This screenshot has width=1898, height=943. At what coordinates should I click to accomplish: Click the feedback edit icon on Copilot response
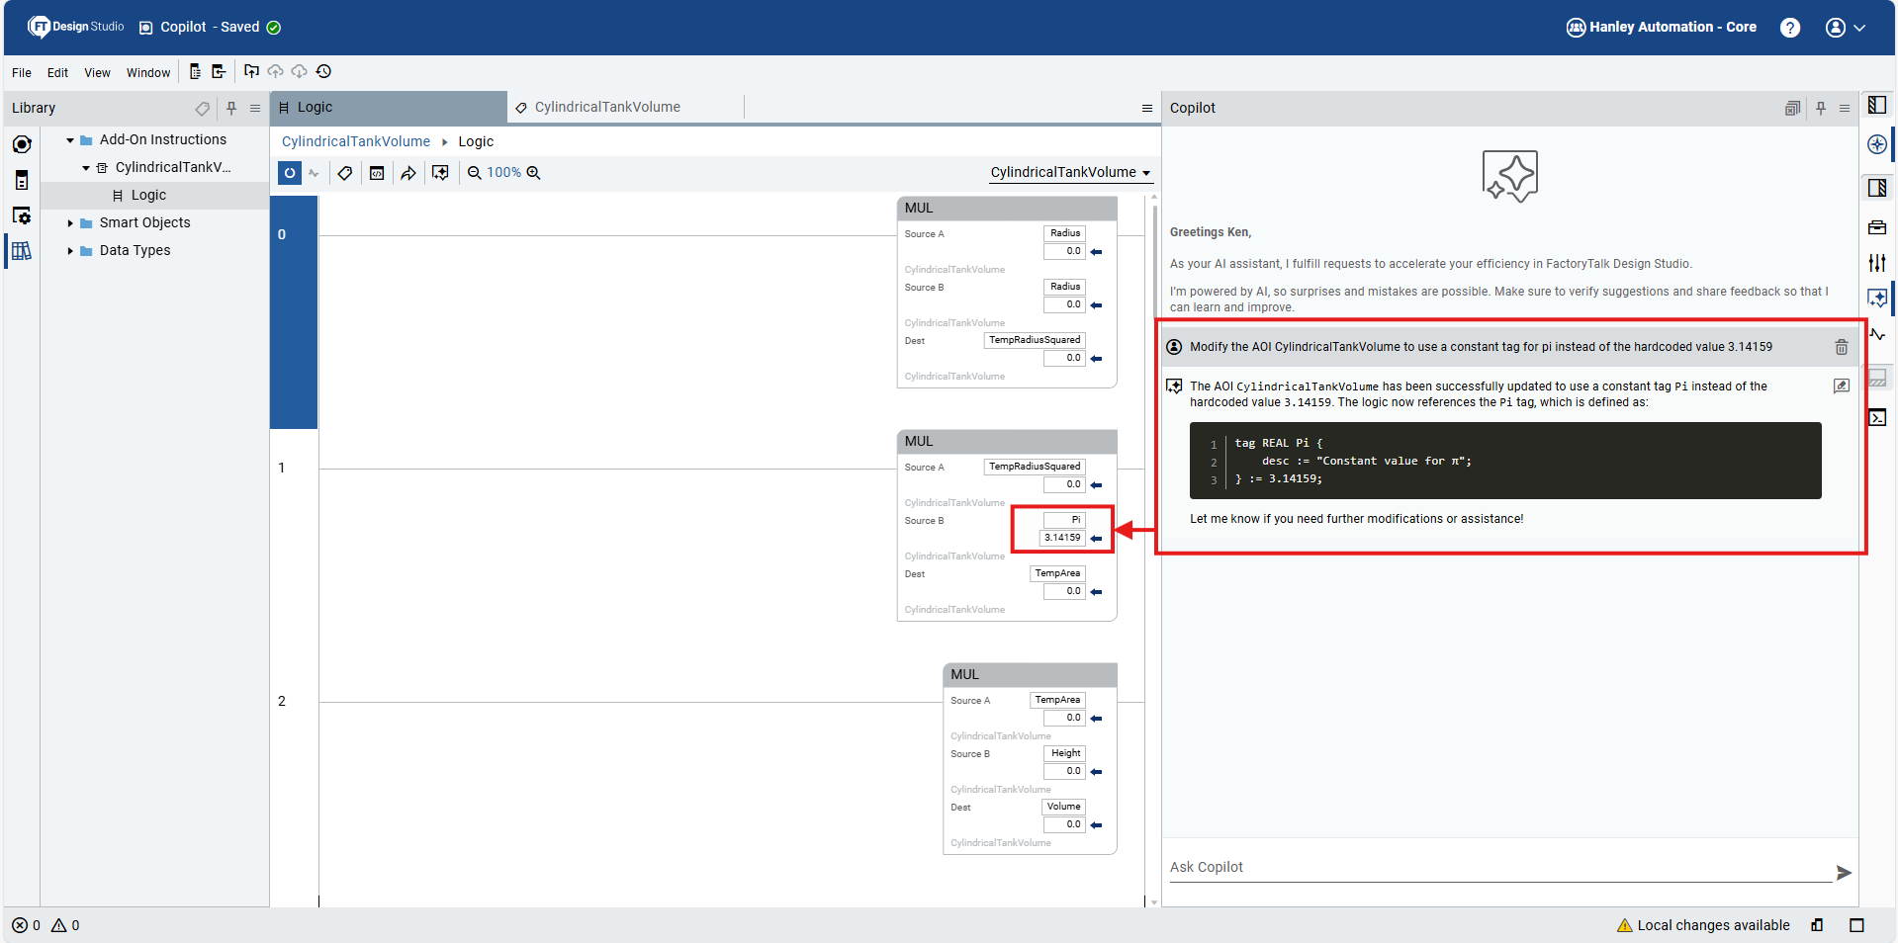point(1842,386)
